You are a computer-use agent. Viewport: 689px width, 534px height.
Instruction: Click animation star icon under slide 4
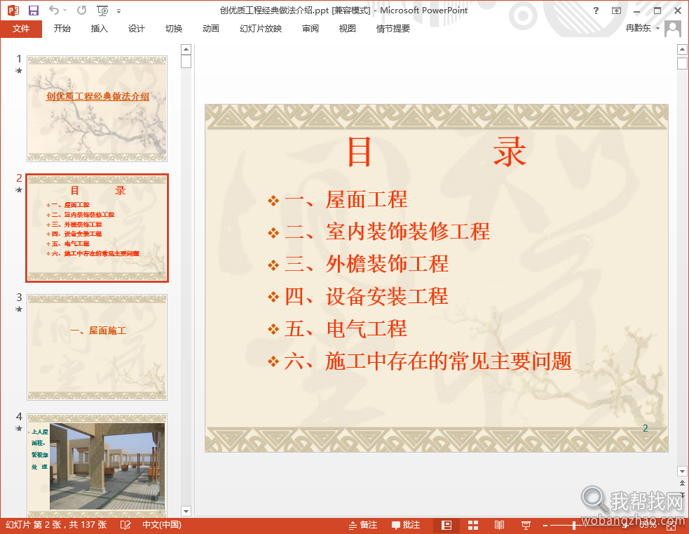point(19,428)
